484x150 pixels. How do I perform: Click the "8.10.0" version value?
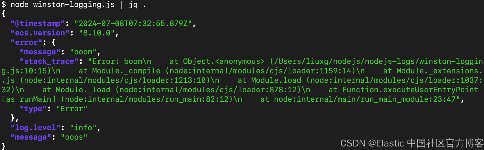[x=97, y=33]
